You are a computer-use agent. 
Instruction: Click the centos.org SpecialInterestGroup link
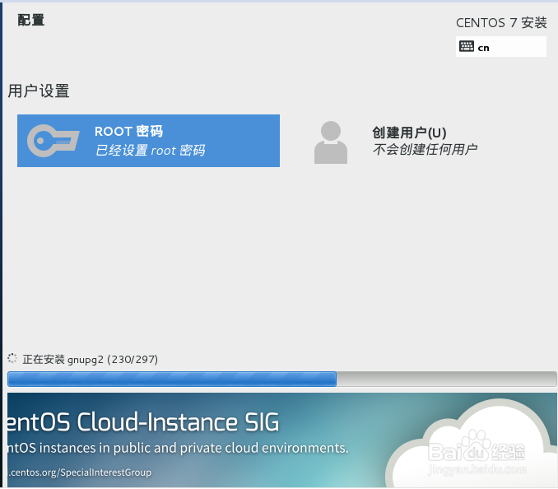[79, 473]
